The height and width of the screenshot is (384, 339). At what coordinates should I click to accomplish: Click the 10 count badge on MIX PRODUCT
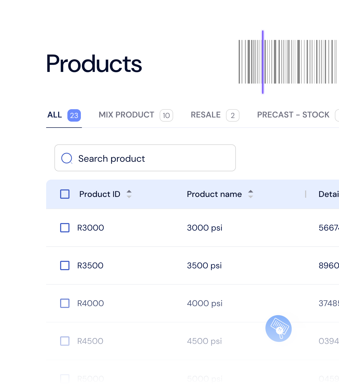(x=166, y=115)
